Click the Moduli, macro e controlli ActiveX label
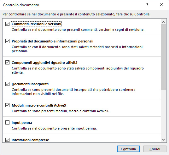 pyautogui.click(x=39, y=105)
